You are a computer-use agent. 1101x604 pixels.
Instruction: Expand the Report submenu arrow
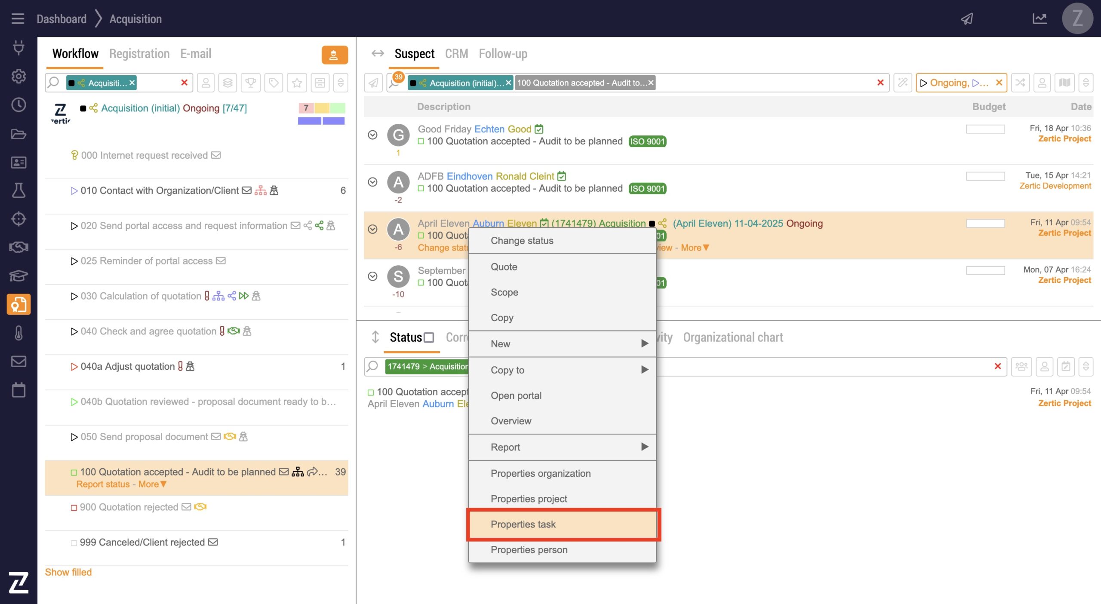point(644,447)
